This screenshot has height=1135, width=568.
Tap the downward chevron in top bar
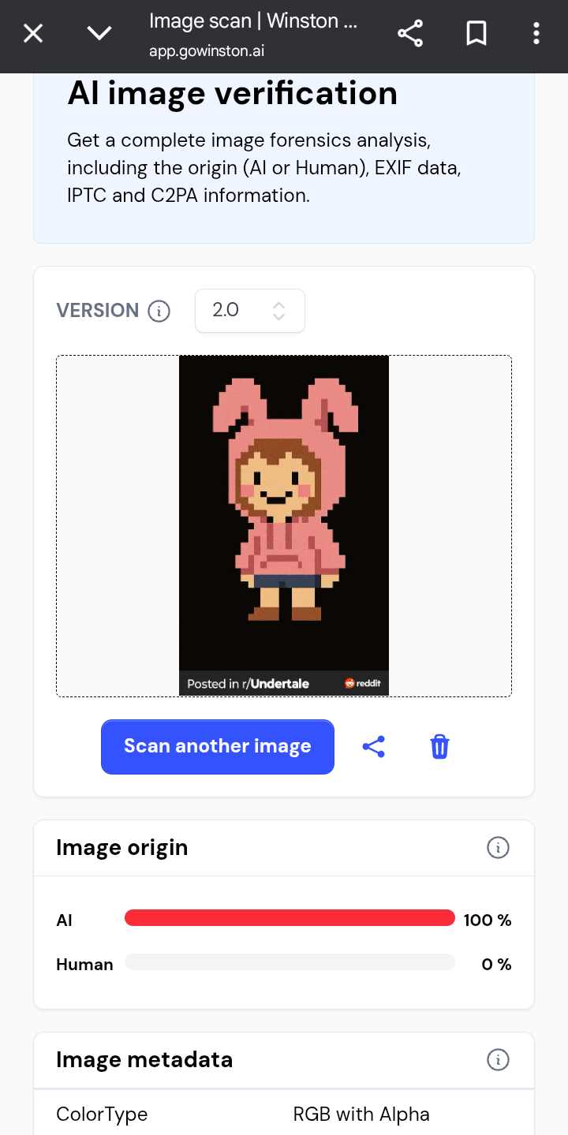[x=99, y=33]
